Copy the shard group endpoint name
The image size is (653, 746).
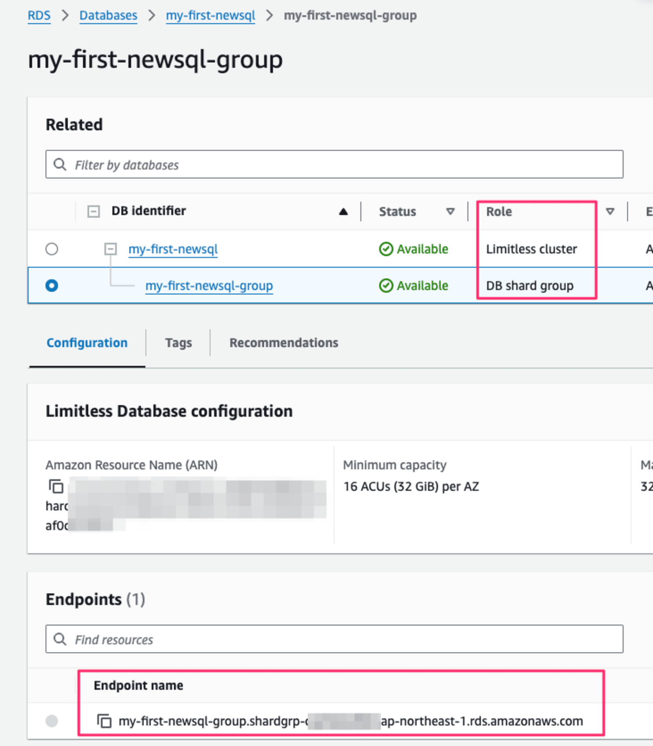tap(104, 721)
